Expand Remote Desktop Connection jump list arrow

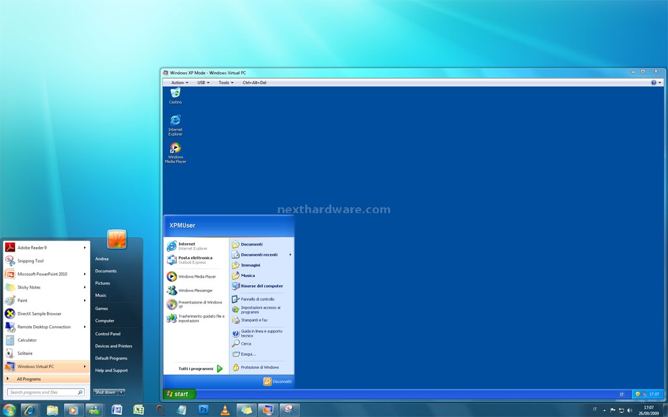[85, 327]
